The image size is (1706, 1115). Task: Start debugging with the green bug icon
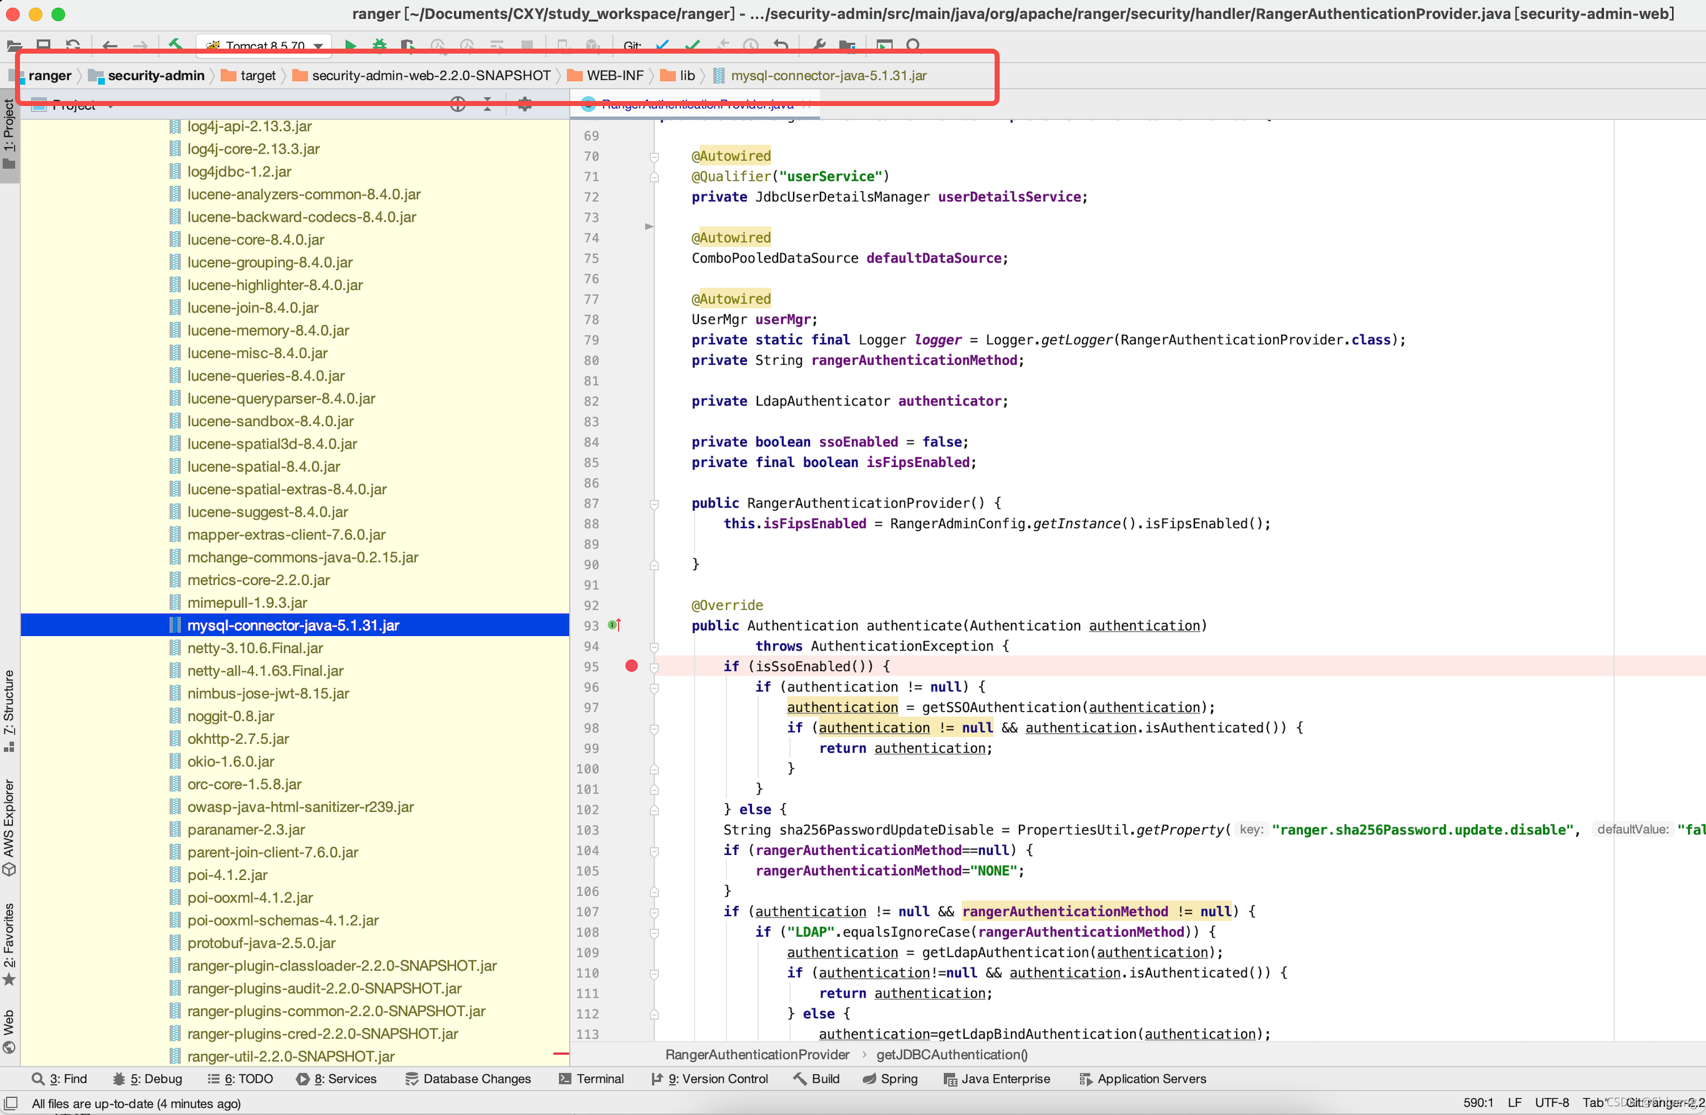(x=379, y=46)
